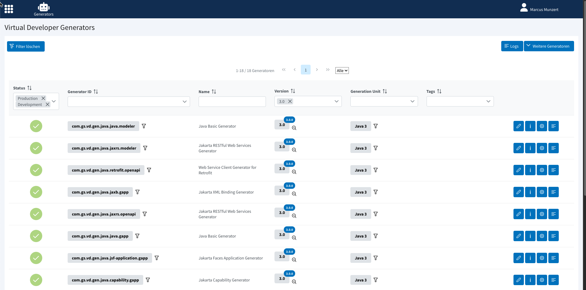Open the Tags filter dropdown
Viewport: 586px width, 290px height.
(488, 101)
